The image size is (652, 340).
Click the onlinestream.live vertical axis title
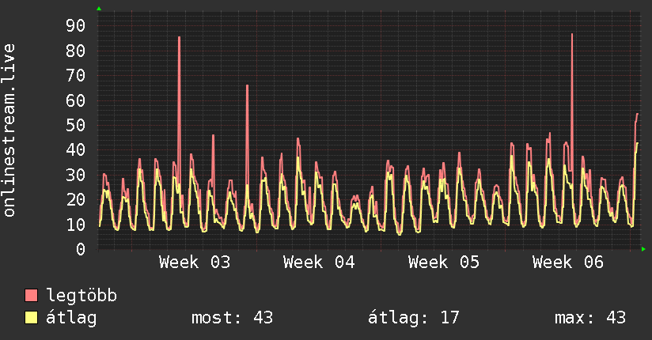pos(9,130)
